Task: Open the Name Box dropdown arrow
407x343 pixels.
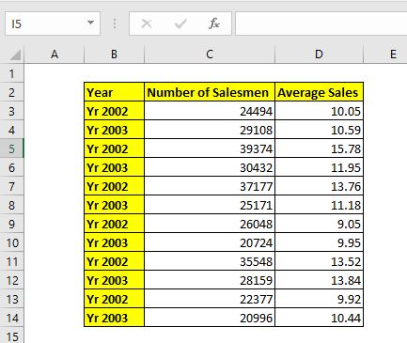Action: 90,23
